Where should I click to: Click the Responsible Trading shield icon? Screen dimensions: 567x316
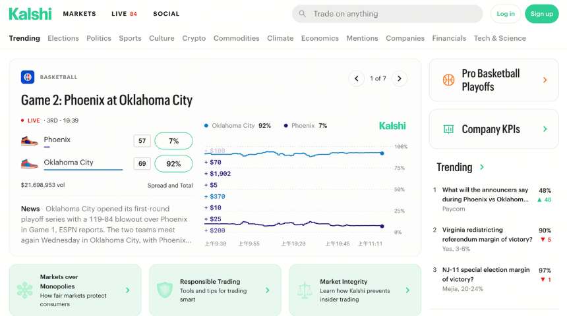point(165,290)
